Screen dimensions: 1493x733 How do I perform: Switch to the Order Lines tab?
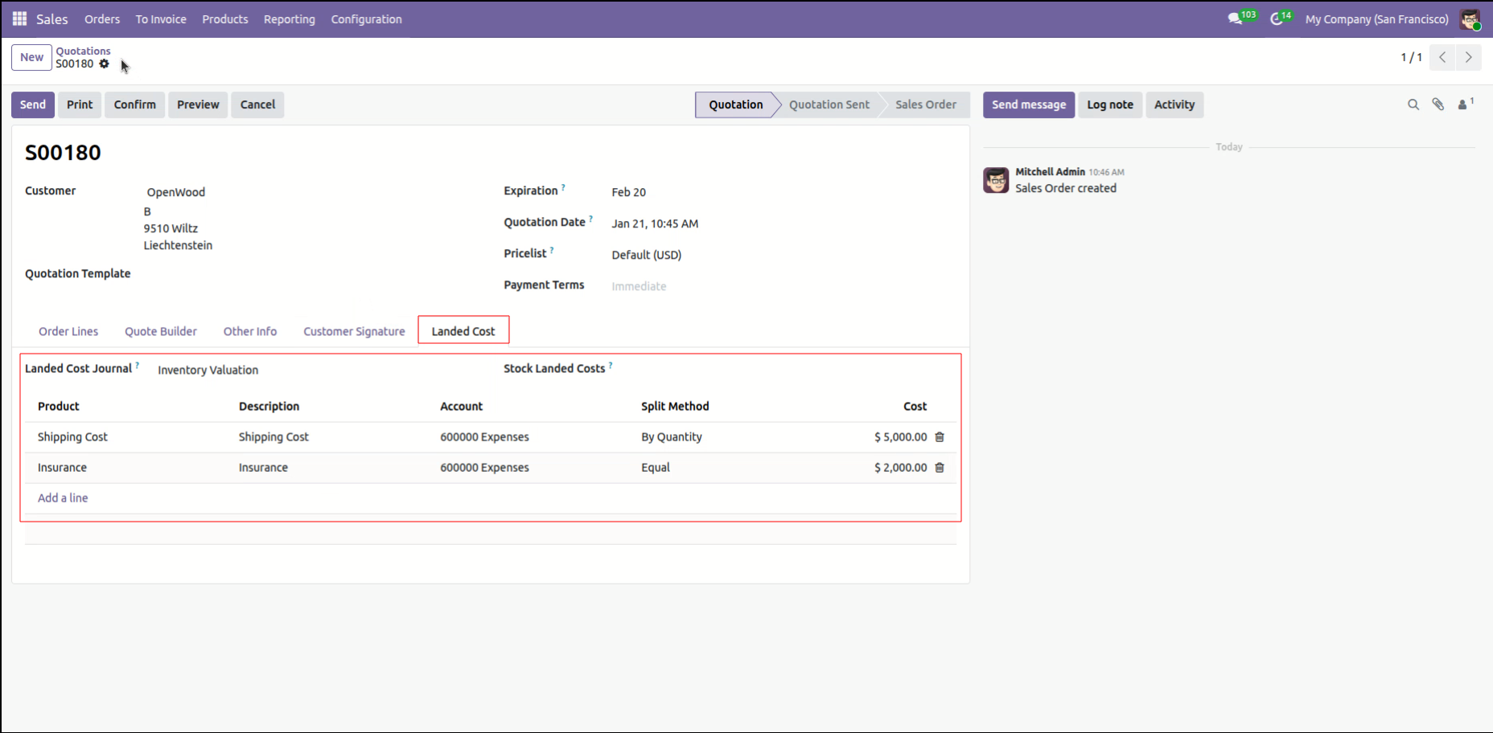[x=68, y=331]
